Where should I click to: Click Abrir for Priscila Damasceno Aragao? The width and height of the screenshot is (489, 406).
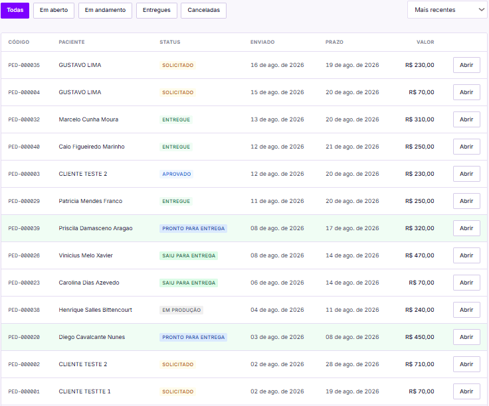click(x=466, y=228)
